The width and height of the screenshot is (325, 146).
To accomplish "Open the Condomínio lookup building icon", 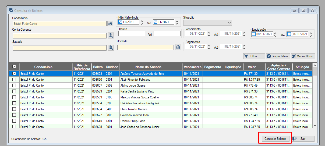I will tap(110, 24).
